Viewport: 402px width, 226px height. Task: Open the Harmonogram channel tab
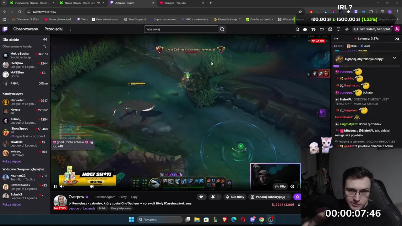[105, 197]
